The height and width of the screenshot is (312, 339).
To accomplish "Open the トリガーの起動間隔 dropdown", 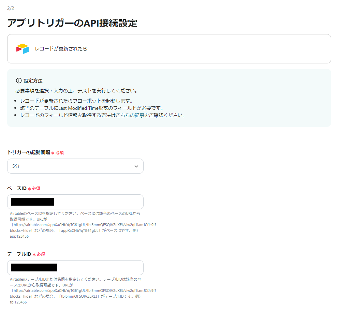I will pyautogui.click(x=75, y=166).
